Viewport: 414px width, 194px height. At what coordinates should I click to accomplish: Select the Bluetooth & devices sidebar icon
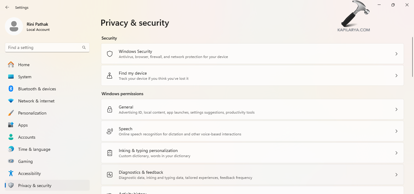pos(11,89)
